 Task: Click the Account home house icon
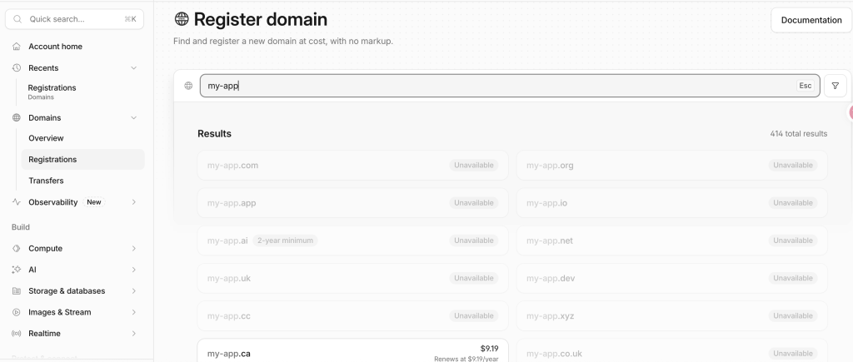(x=17, y=47)
